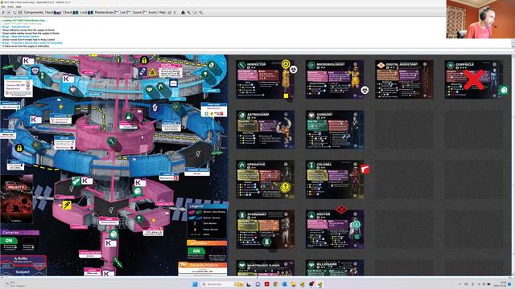Select the Colonel character card

point(335,180)
